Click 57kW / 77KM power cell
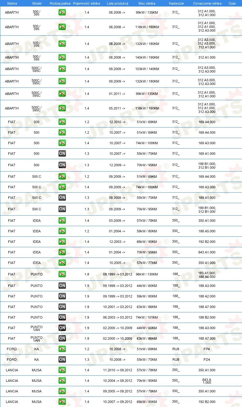Screen dimensions: 242x407 pyautogui.click(x=147, y=263)
